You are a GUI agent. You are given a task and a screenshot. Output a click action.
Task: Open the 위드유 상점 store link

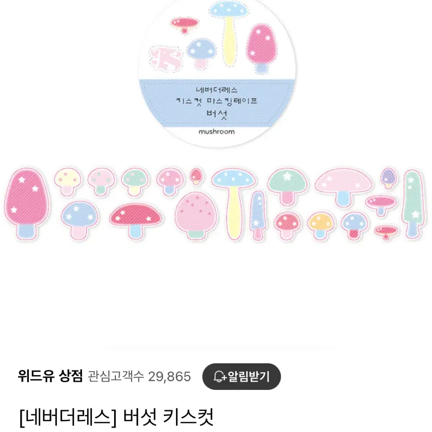50,376
